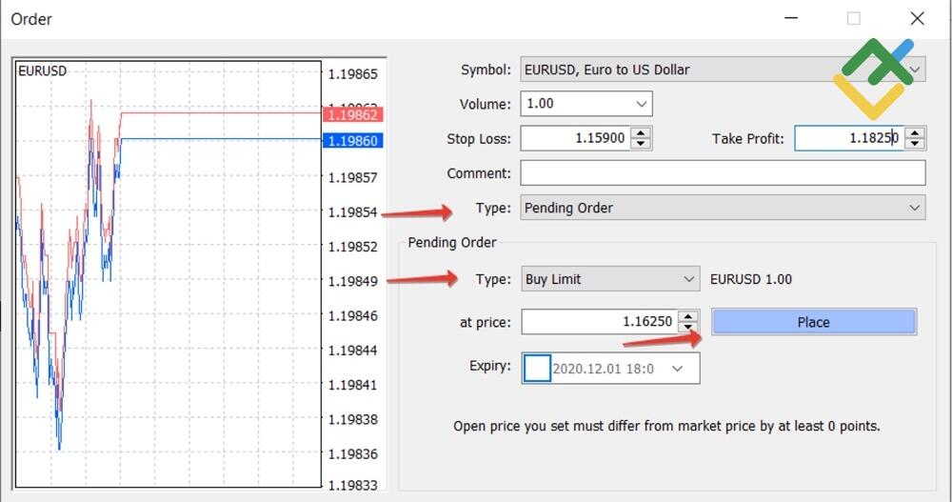Open the order Type Pending Order dropdown
The image size is (952, 502).
pyautogui.click(x=915, y=208)
